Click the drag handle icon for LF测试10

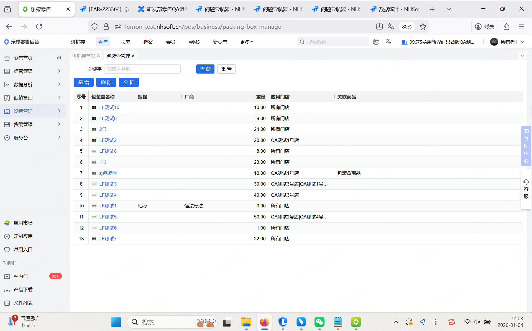point(94,107)
